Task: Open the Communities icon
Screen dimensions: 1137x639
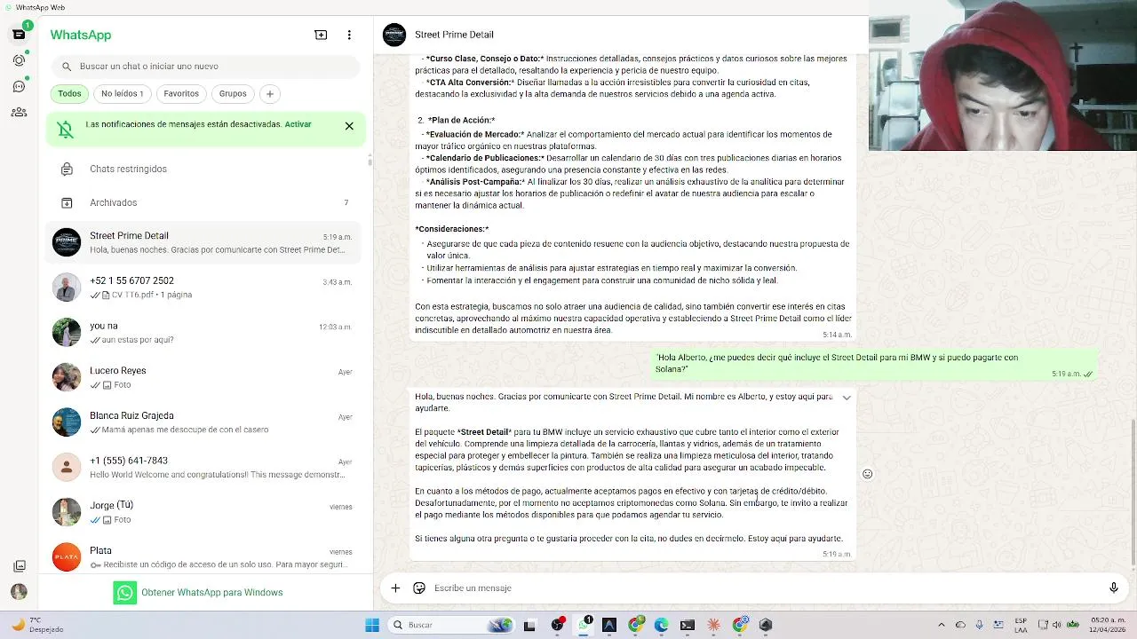Action: [x=19, y=112]
